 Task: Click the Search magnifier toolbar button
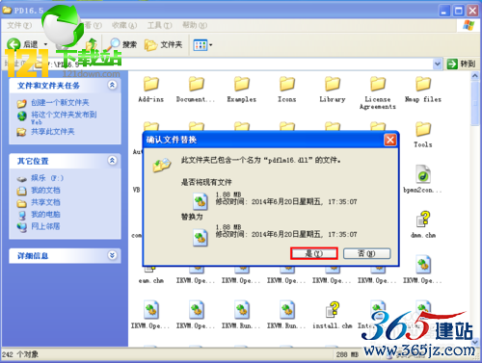click(x=122, y=44)
